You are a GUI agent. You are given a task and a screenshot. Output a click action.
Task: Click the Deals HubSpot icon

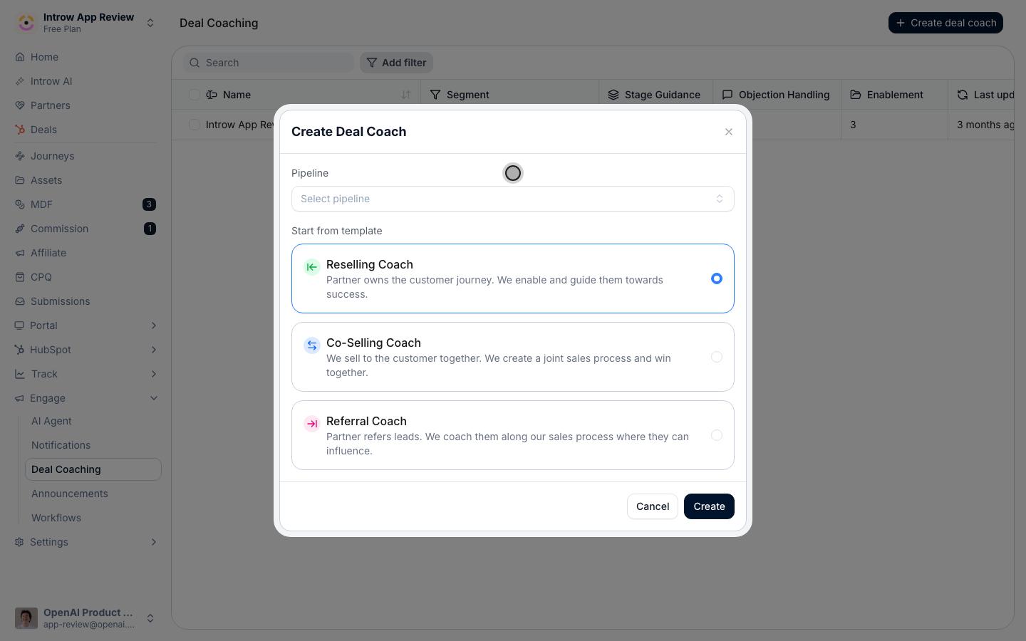click(20, 130)
